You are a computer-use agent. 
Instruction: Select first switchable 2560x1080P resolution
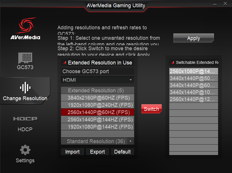click(x=193, y=71)
